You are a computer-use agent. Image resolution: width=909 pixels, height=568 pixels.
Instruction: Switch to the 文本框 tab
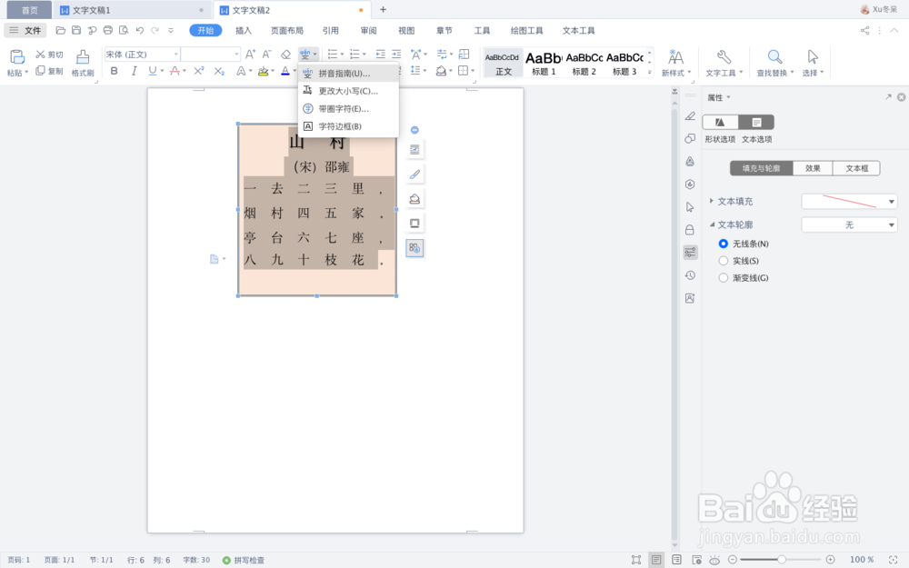856,168
